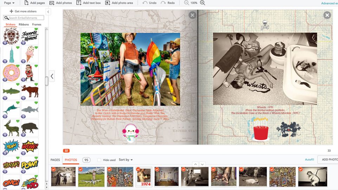
Task: Click the Add photo area tool
Action: [108, 3]
